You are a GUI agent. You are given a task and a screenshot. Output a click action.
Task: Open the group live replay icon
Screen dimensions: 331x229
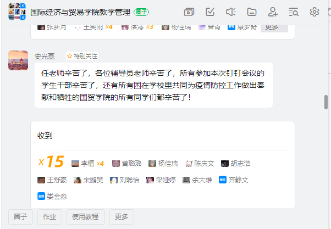coord(189,12)
